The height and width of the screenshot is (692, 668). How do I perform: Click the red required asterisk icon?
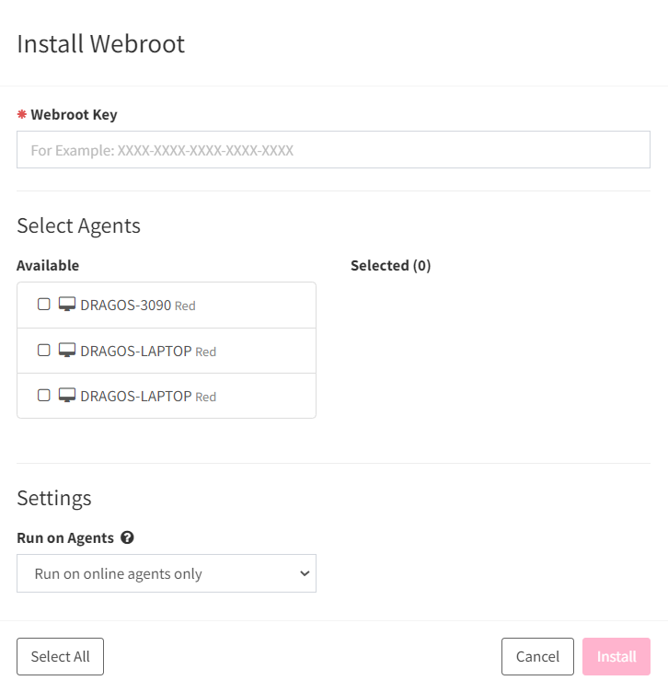[x=21, y=114]
